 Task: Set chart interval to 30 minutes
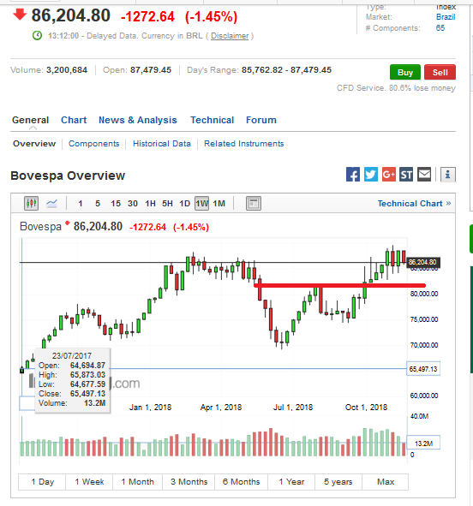tap(133, 204)
